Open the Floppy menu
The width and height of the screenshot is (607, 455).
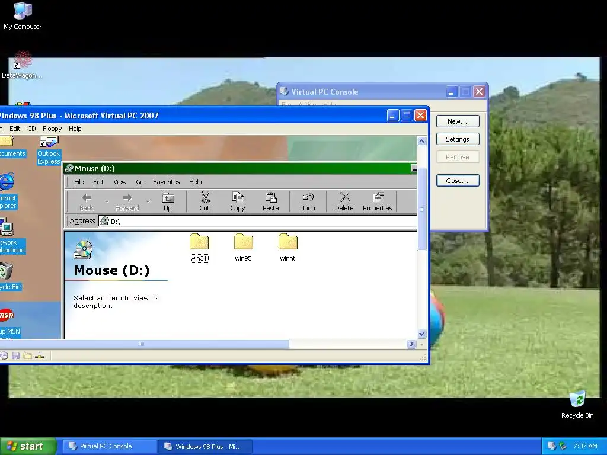coord(52,129)
